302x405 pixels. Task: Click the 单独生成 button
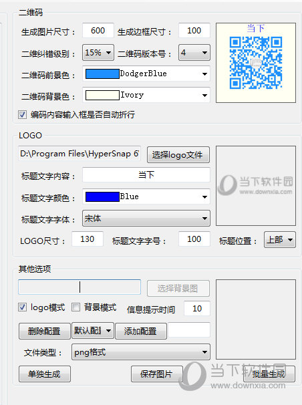point(44,374)
